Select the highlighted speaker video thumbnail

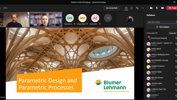click(46, 19)
